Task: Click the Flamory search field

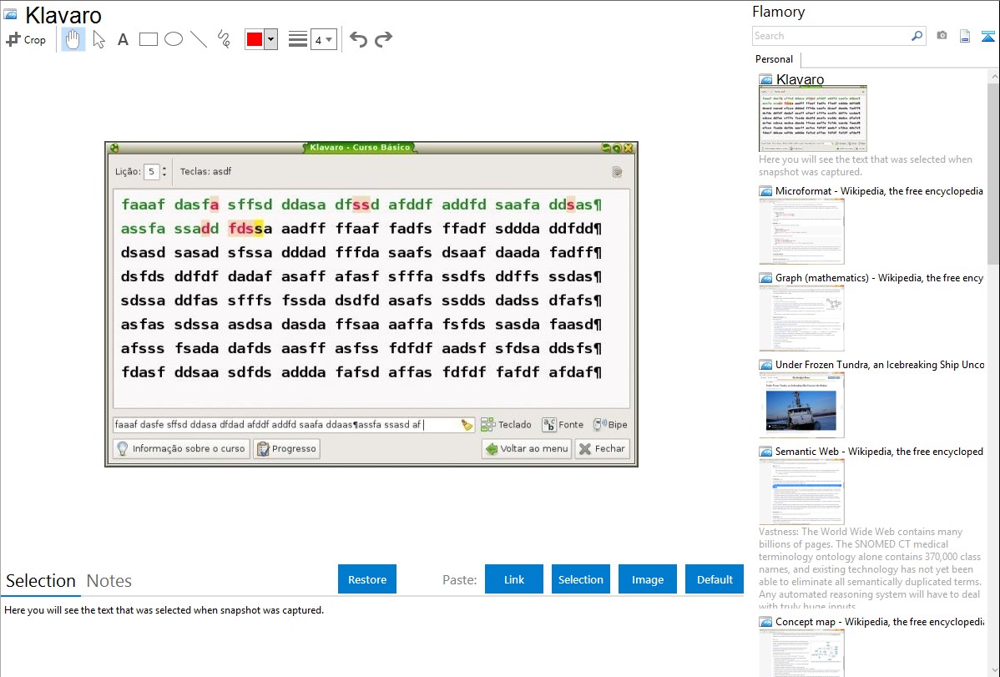Action: (831, 36)
